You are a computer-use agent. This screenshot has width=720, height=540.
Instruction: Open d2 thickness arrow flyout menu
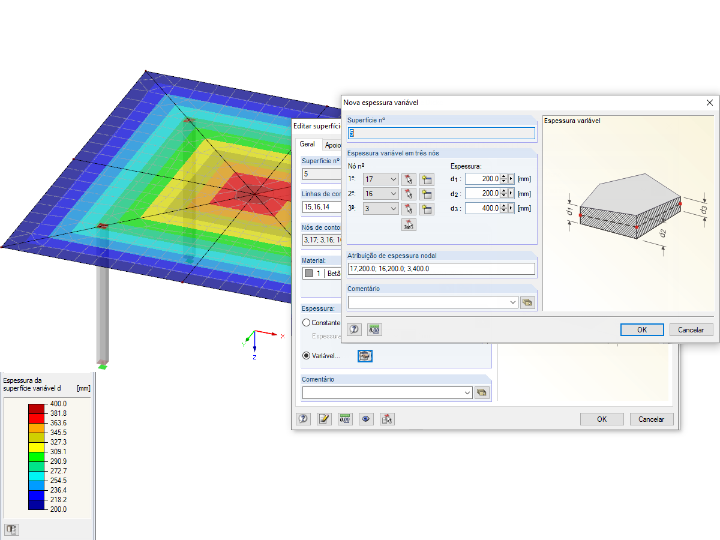tap(511, 194)
